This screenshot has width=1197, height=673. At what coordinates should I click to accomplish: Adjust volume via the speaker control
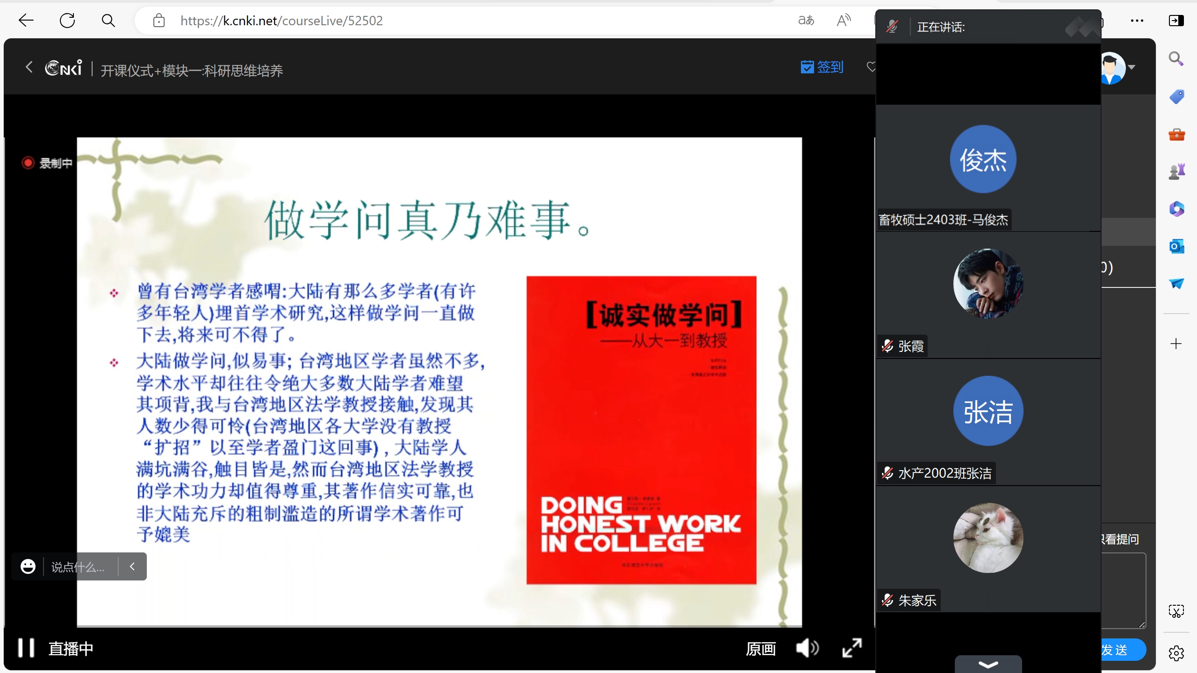(x=807, y=648)
